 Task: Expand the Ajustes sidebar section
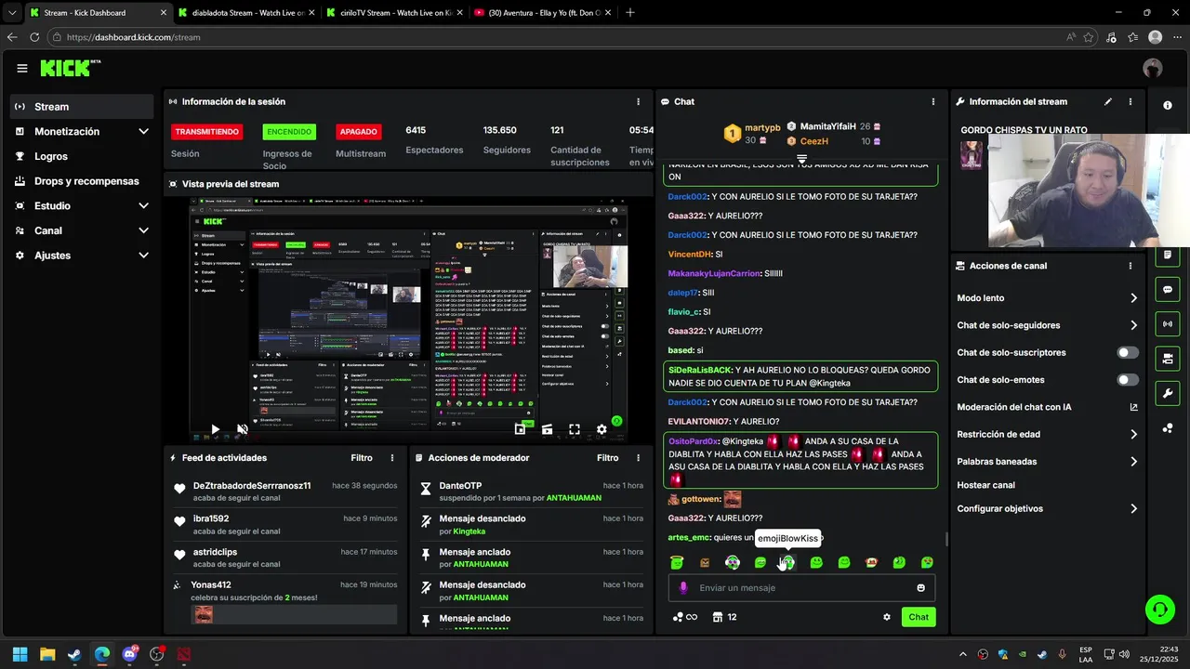point(83,256)
